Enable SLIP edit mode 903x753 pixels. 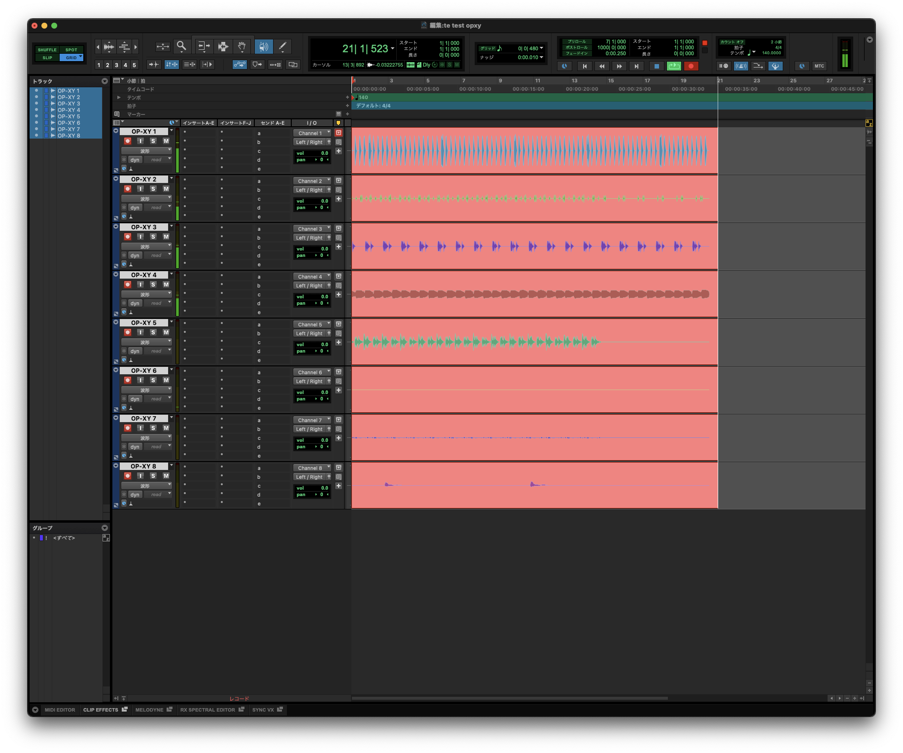click(x=47, y=58)
